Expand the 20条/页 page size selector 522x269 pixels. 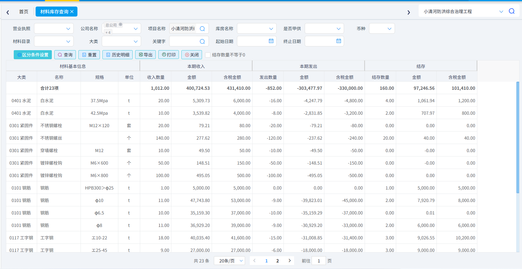coord(229,261)
